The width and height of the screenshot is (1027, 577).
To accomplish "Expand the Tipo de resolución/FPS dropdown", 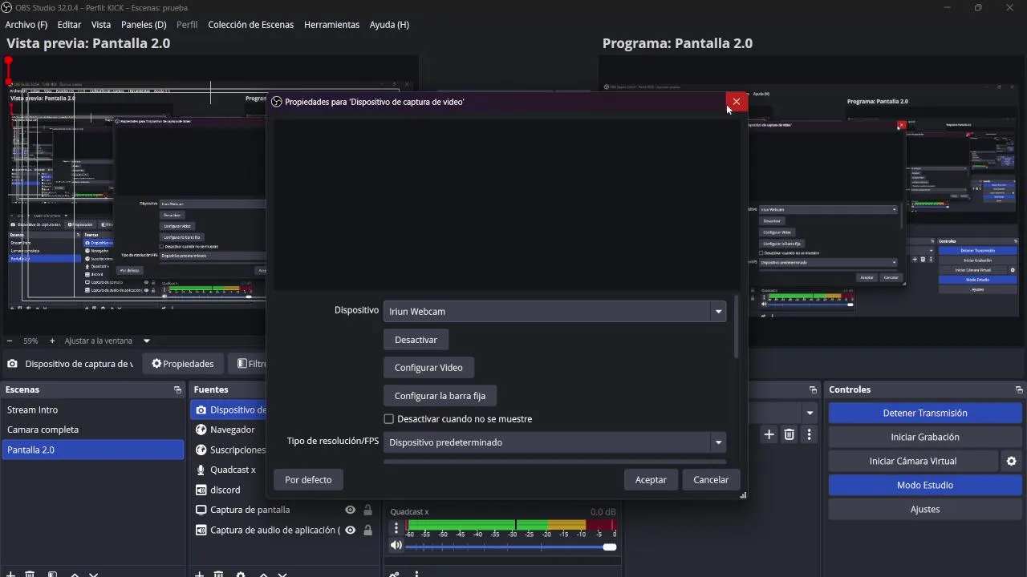I will 554,442.
